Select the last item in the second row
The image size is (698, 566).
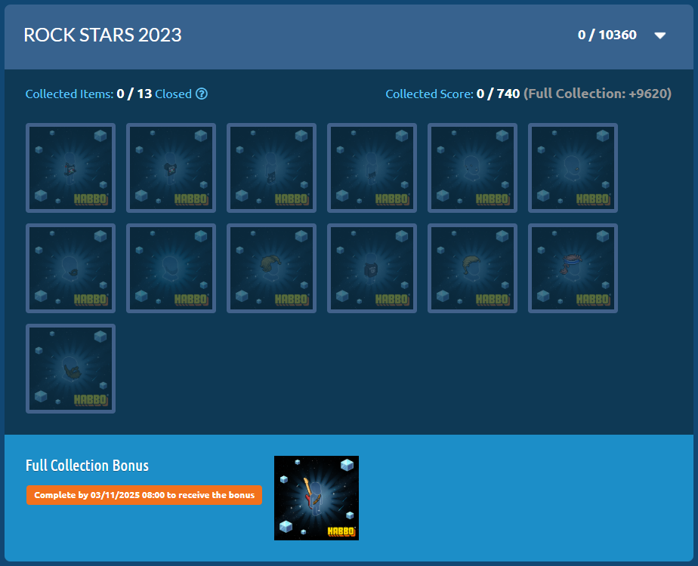coord(573,268)
